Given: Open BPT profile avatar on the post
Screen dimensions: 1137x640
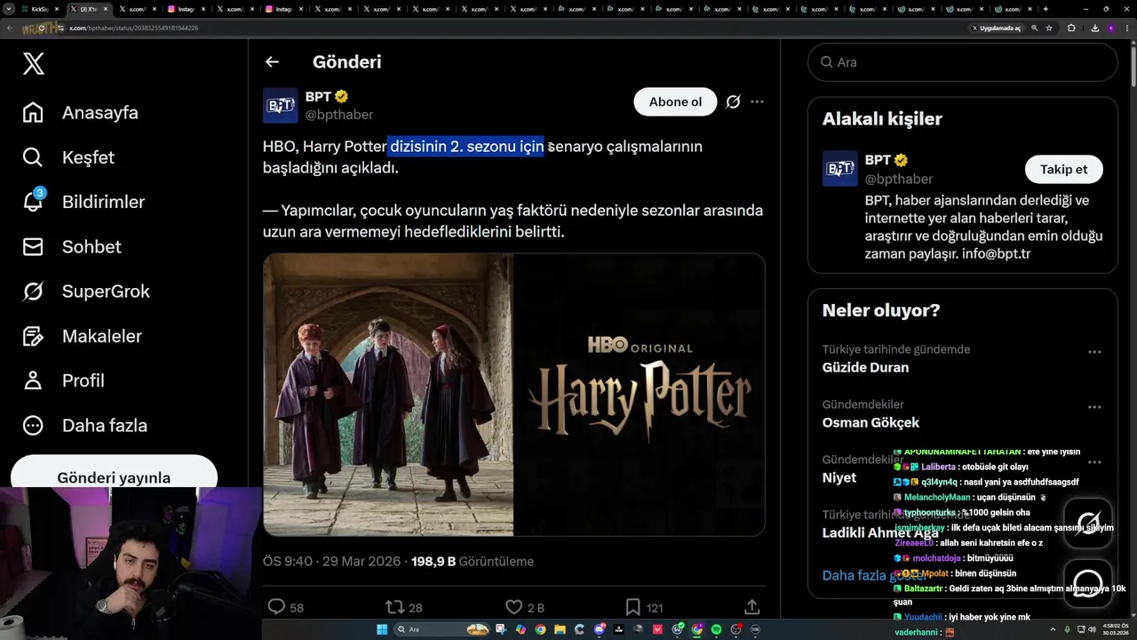Looking at the screenshot, I should (281, 105).
